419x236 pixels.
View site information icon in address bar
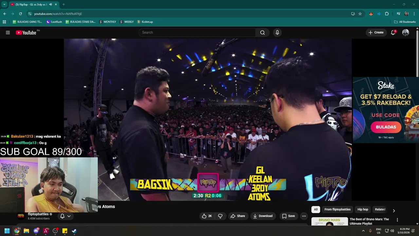click(x=30, y=14)
